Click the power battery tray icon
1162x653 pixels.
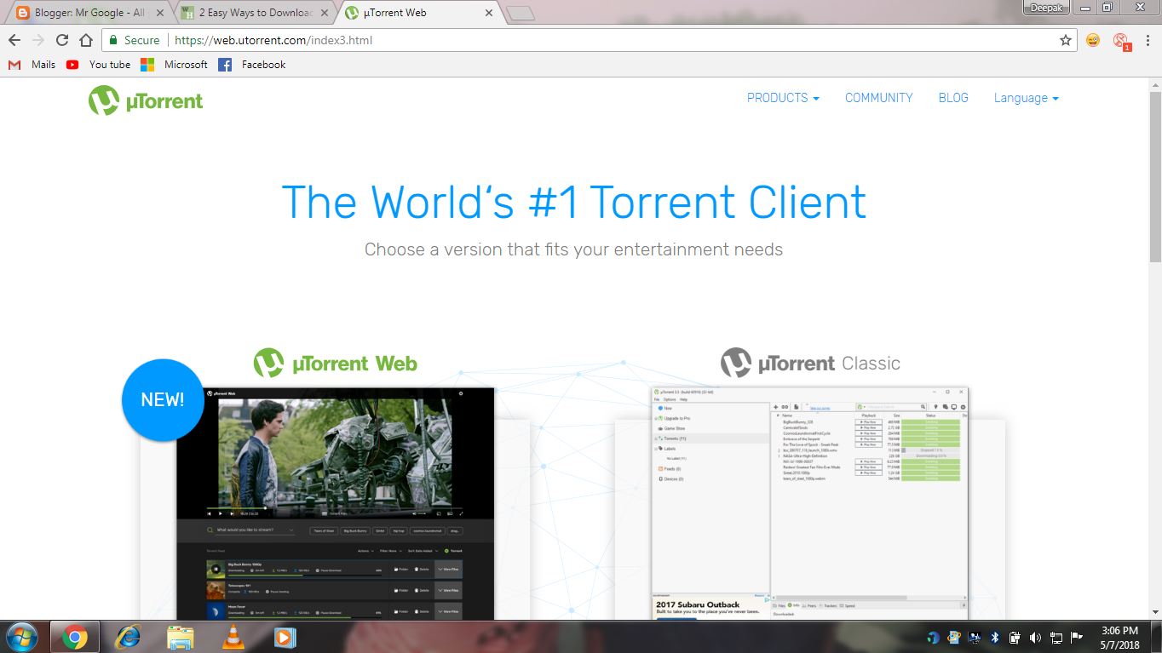coord(1015,637)
